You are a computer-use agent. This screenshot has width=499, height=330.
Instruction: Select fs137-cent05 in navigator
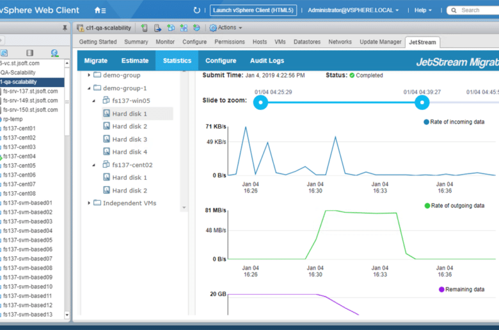[x=19, y=166]
